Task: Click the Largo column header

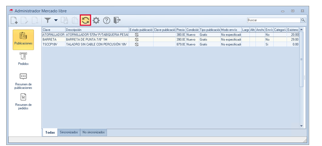Action: (x=245, y=30)
